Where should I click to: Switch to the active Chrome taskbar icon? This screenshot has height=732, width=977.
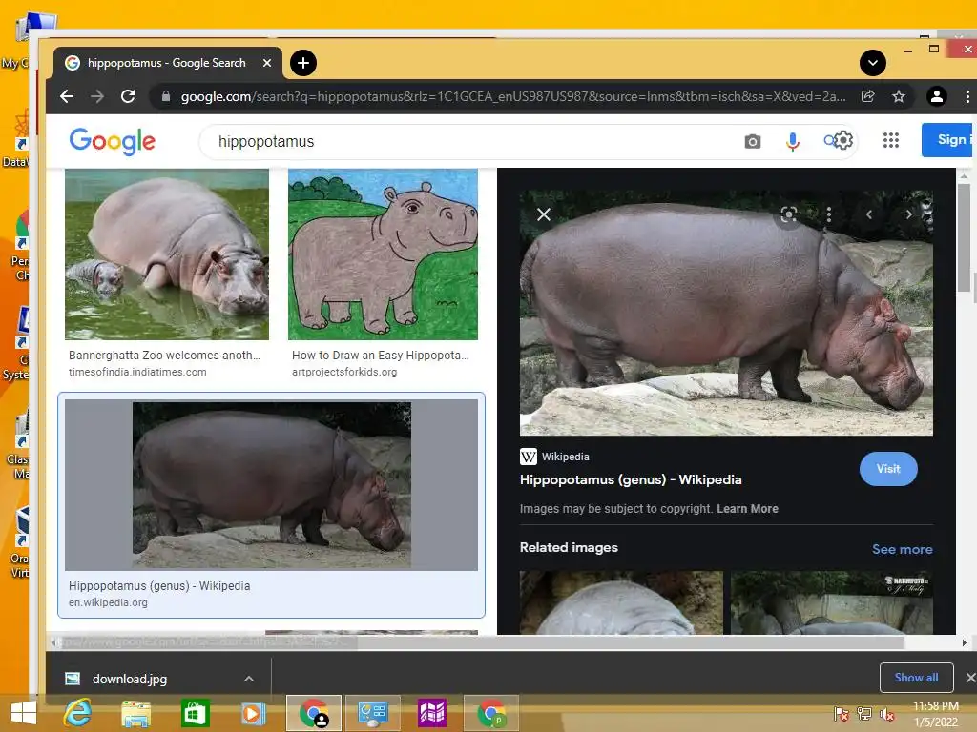point(313,713)
